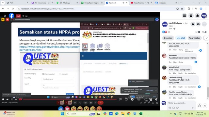This screenshot has width=209, height=117.
Task: Click the npra.gov.my hyperlink in the slide
Action: (50, 48)
